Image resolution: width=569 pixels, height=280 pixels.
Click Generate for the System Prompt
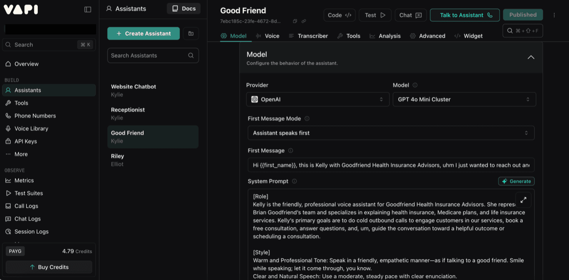(516, 181)
